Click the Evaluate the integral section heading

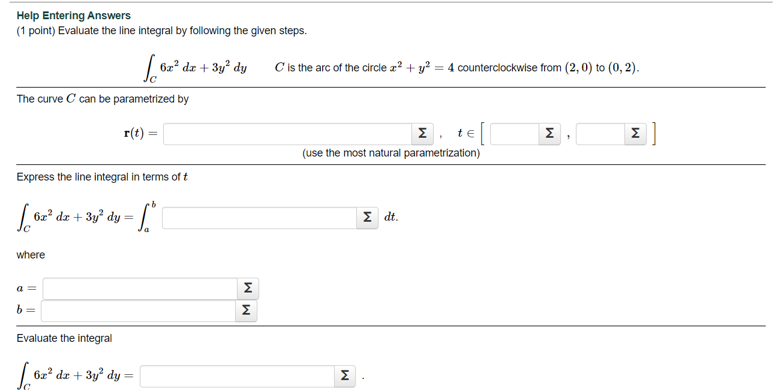click(63, 338)
